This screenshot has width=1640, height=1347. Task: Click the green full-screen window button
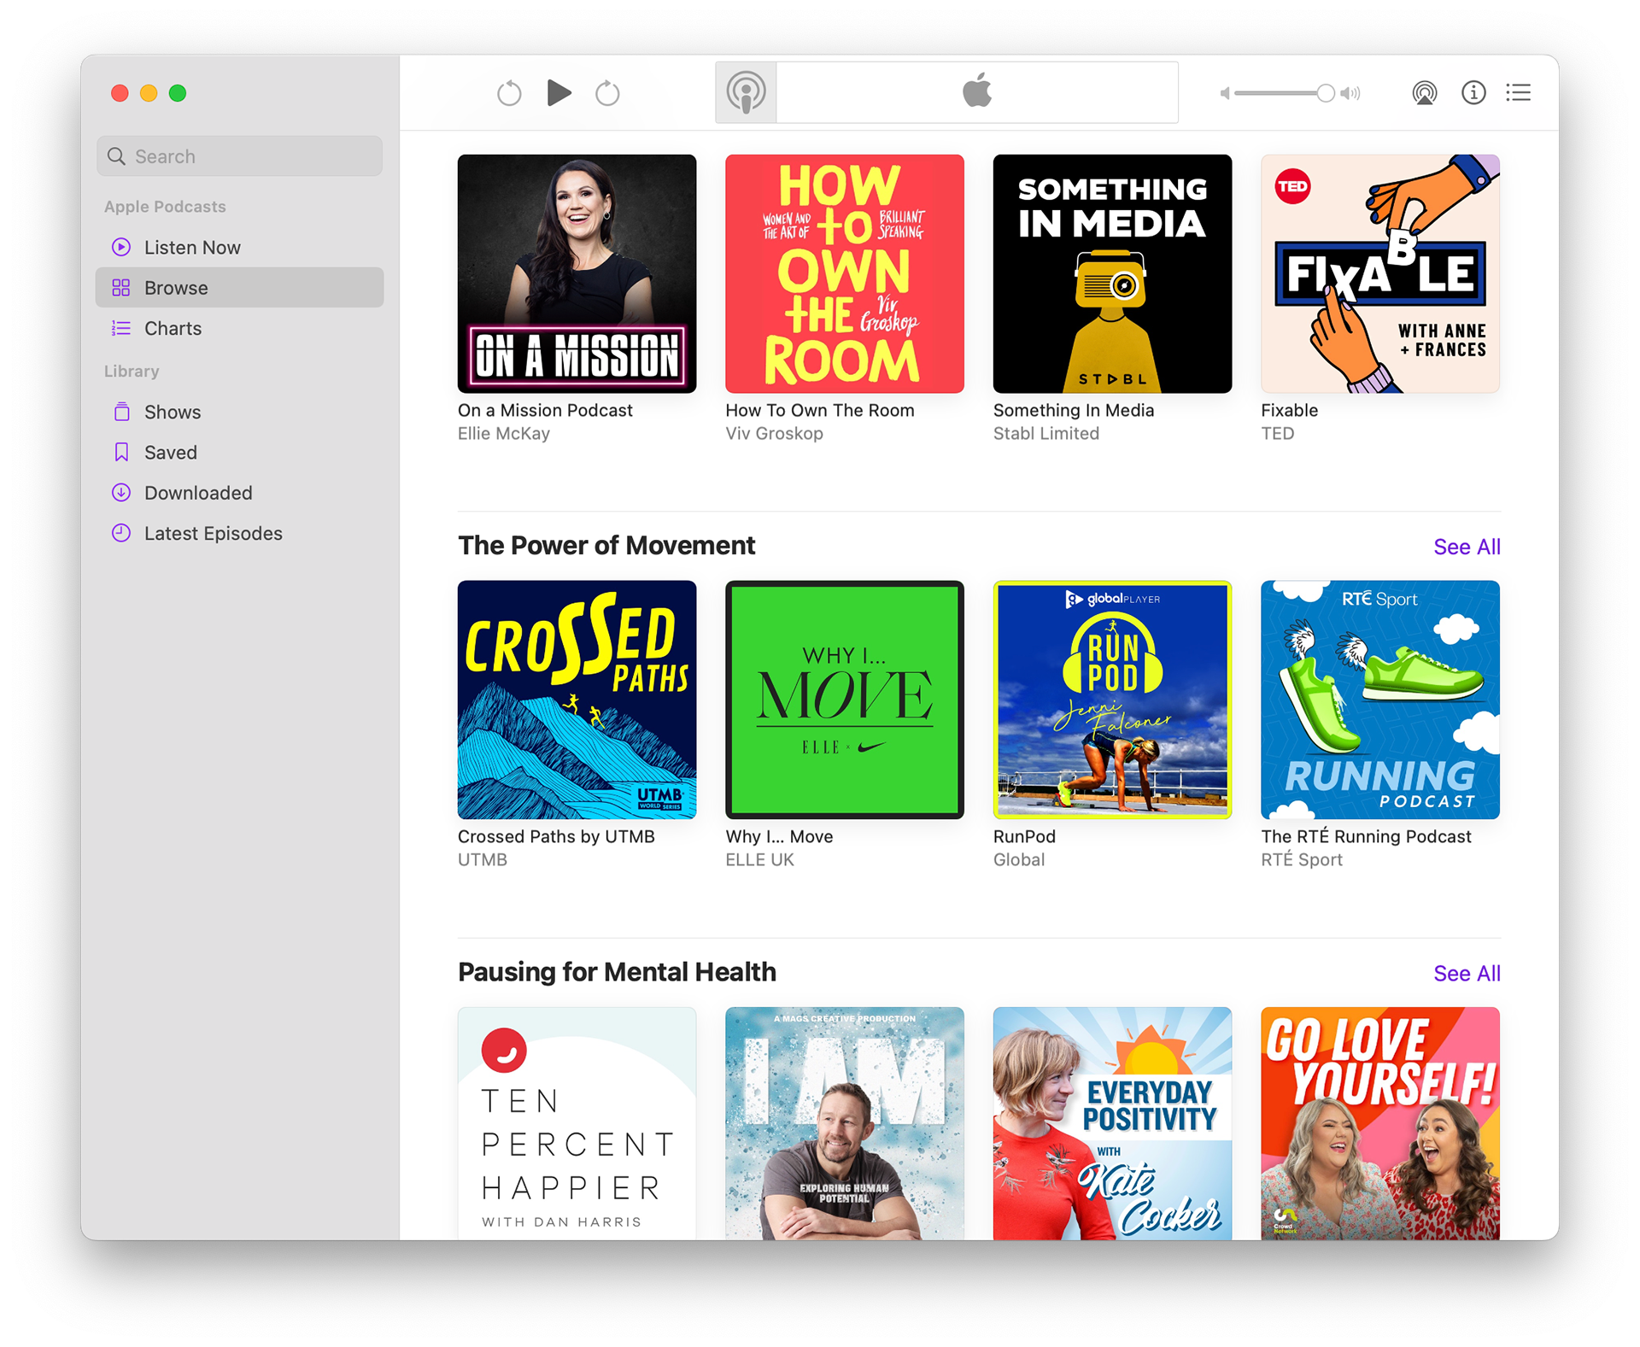click(x=178, y=93)
